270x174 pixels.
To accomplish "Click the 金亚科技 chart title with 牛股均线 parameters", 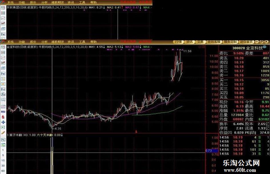I will pos(47,47).
